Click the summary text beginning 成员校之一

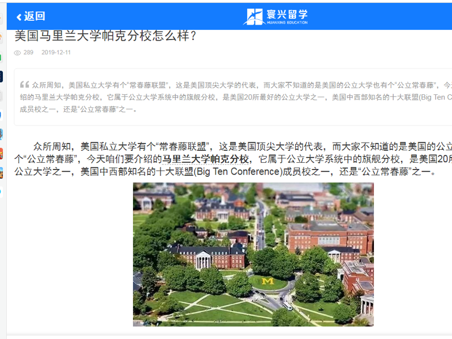pyautogui.click(x=78, y=110)
